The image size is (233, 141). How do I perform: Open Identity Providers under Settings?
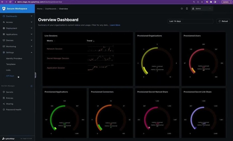14,58
